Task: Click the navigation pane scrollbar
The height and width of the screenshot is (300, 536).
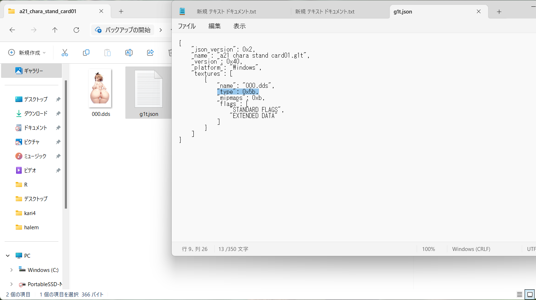Action: click(66, 144)
